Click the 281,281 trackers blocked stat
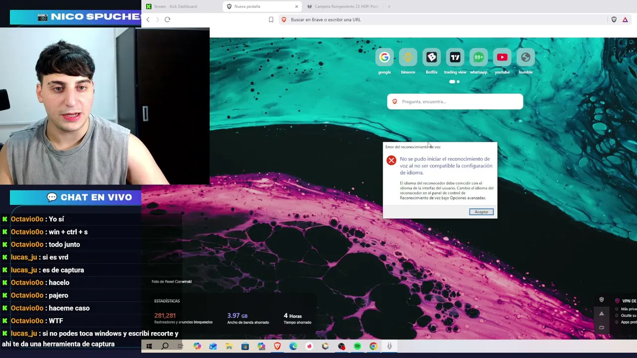 click(165, 316)
